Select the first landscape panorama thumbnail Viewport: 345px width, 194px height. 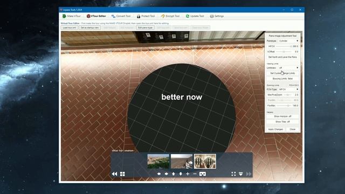tap(158, 161)
